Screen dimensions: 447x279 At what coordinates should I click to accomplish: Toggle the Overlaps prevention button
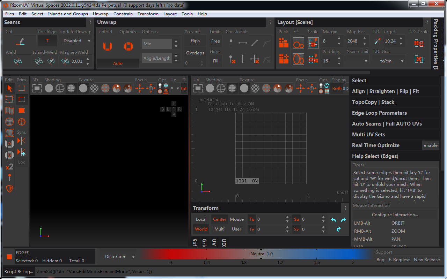pos(195,53)
